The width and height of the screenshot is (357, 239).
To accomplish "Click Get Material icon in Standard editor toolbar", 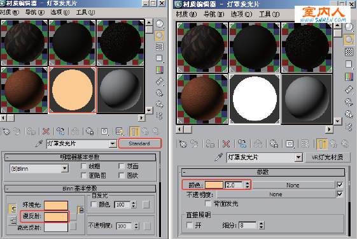I will tap(6, 131).
